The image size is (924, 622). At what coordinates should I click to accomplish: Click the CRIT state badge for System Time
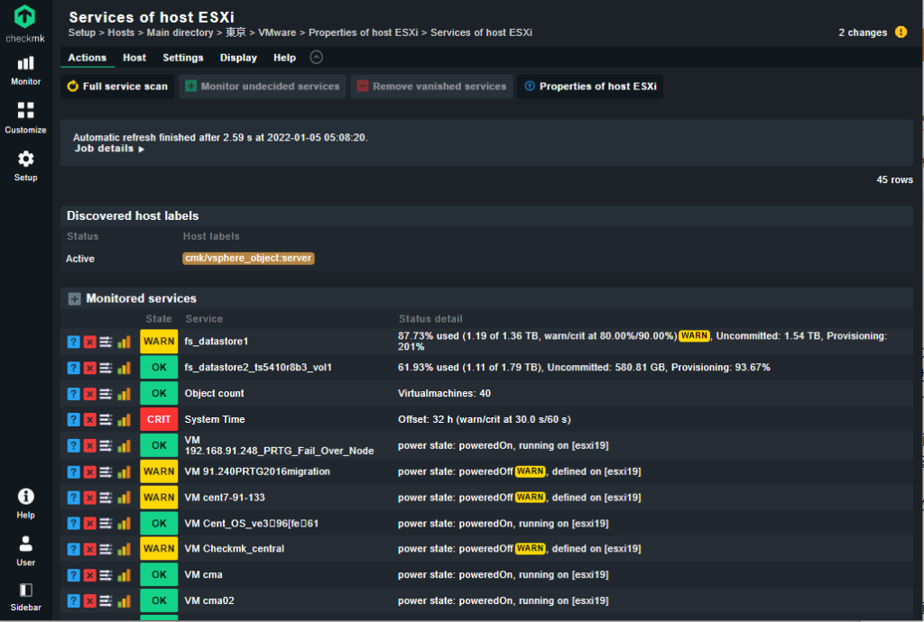pos(159,419)
